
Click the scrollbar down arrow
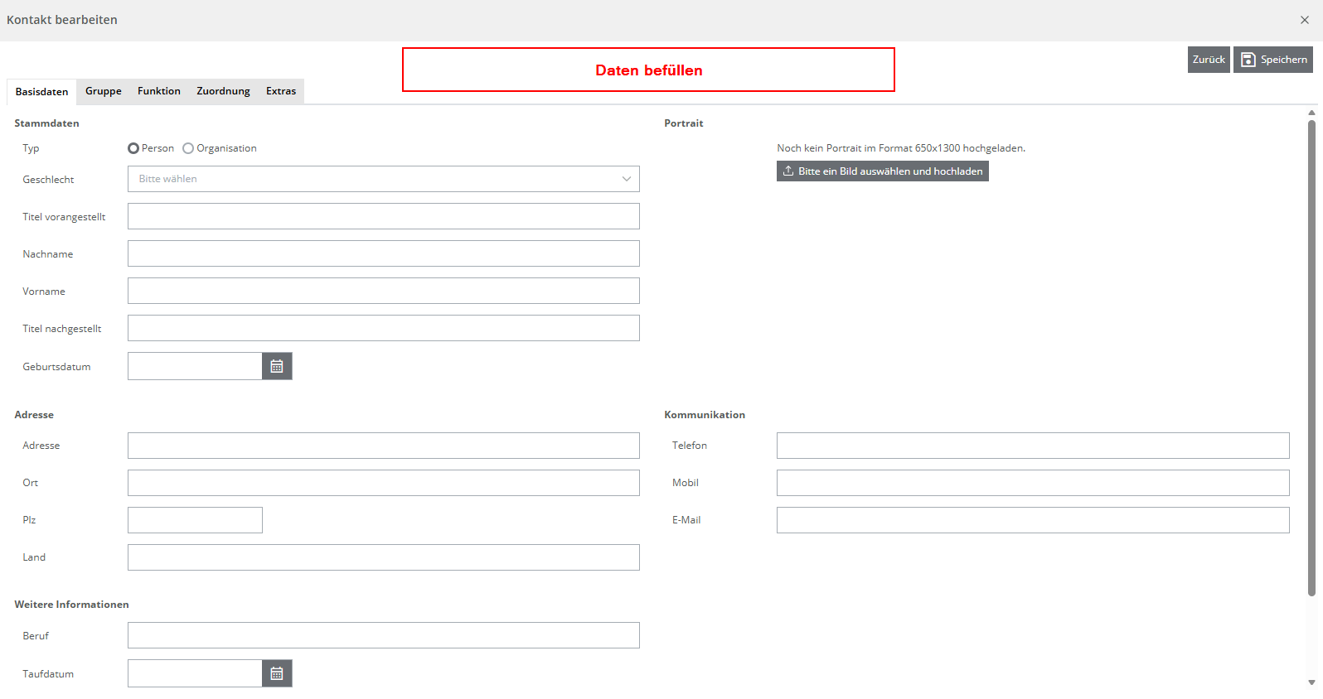[1311, 682]
